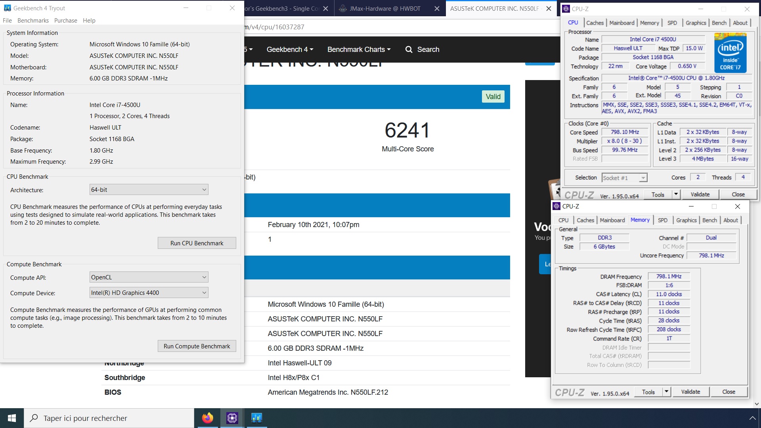Click the lower CPU-Z title bar icon
The image size is (761, 428).
(556, 206)
